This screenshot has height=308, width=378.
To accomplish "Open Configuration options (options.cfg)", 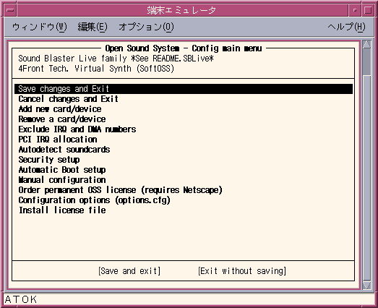I will click(94, 200).
